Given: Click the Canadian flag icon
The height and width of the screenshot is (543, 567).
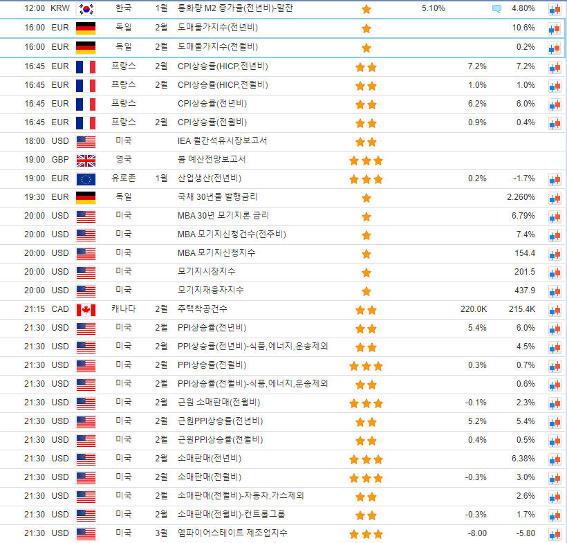Looking at the screenshot, I should click(x=86, y=309).
